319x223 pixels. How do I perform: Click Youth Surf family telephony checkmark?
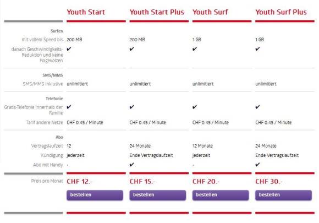(195, 107)
